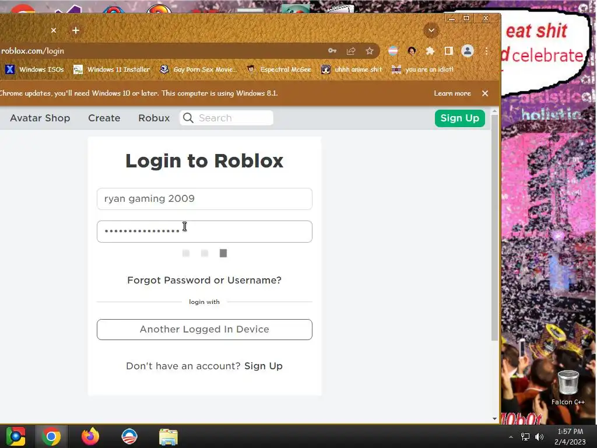
Task: Close the current browser tab
Action: (x=54, y=30)
